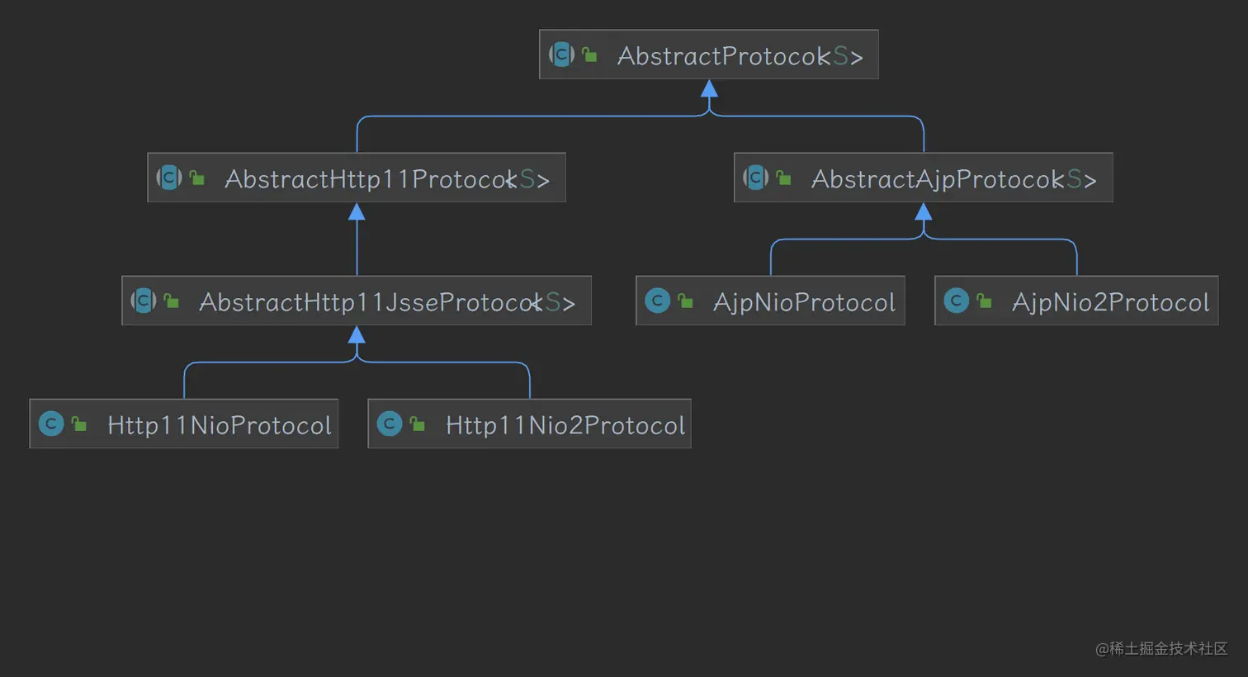Click green public lock icon on AbstractHttp11JsseProtocol
Viewport: 1248px width, 677px height.
pos(172,301)
